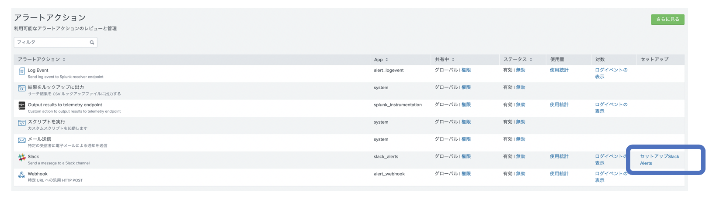Open セットアップSlack Alerts link
Viewport: 723px width, 209px height.
tap(660, 160)
